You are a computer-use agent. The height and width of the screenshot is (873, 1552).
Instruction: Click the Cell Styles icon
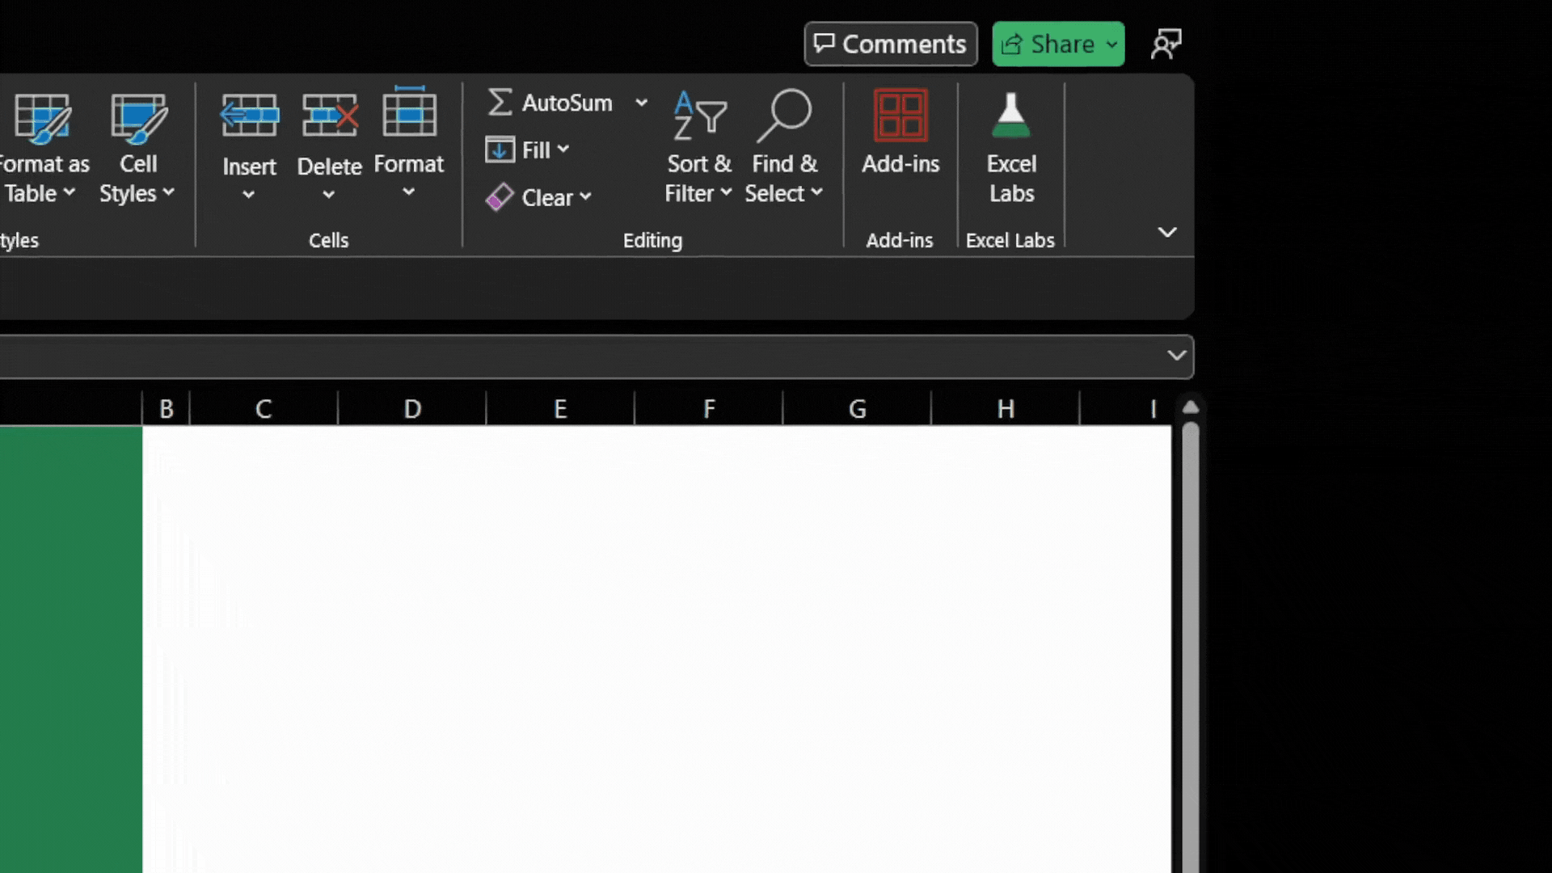tap(138, 117)
